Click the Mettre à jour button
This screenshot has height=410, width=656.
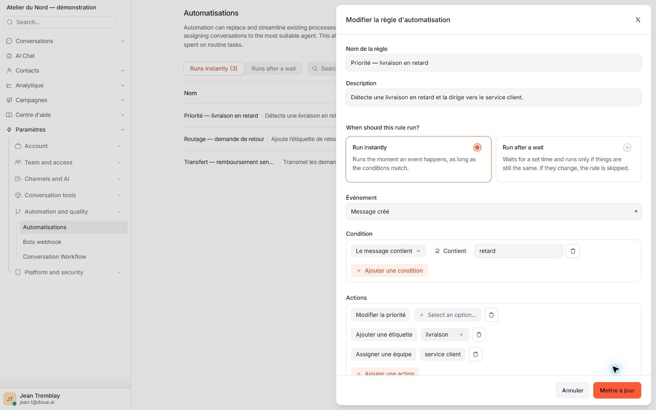[x=617, y=390]
